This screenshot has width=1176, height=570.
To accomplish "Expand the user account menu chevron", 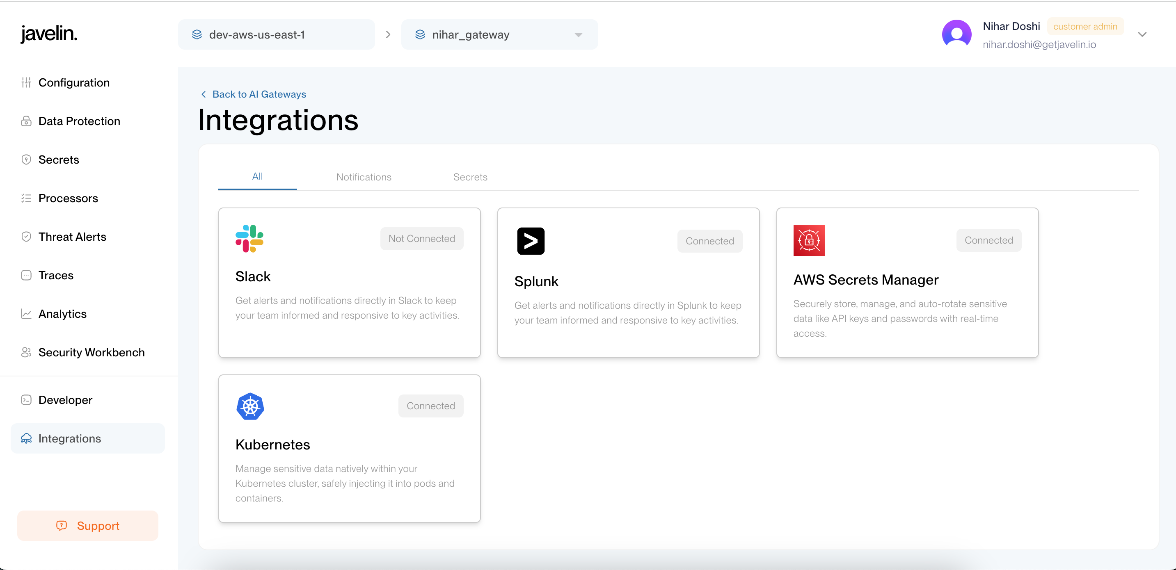I will click(1142, 35).
